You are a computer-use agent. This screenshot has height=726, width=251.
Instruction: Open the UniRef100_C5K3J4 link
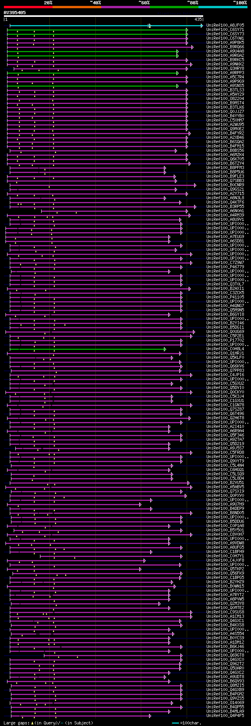tap(225, 396)
